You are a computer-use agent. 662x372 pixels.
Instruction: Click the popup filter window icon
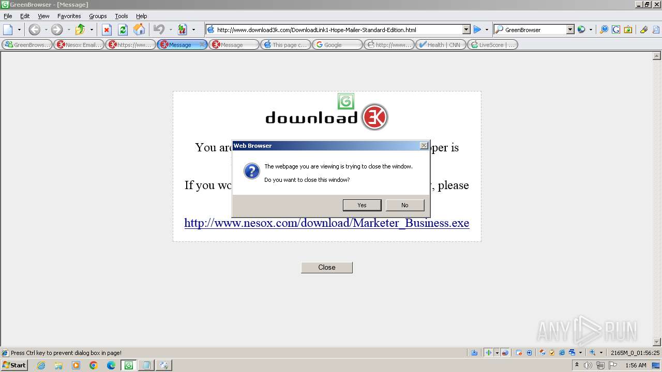(519, 353)
